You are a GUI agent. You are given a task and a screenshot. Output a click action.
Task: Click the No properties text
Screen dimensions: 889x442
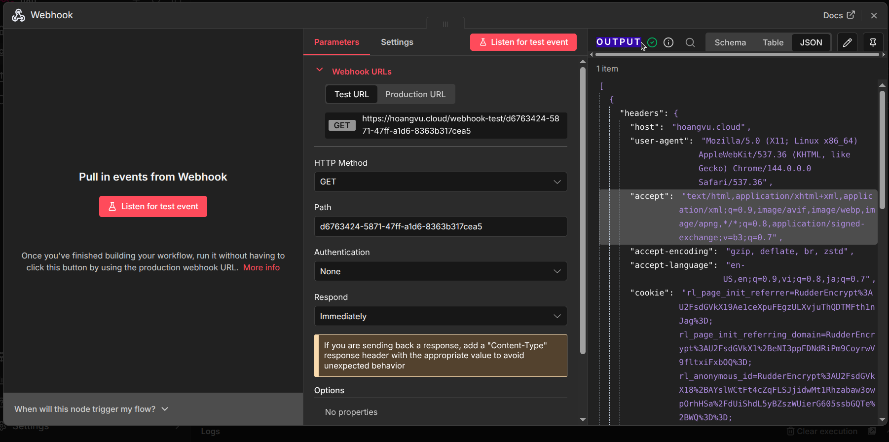351,412
